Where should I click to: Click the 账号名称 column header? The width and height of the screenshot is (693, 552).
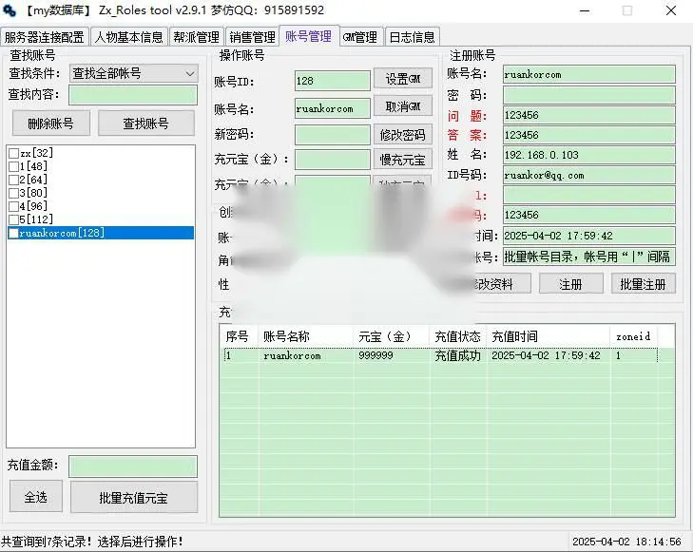(x=306, y=336)
